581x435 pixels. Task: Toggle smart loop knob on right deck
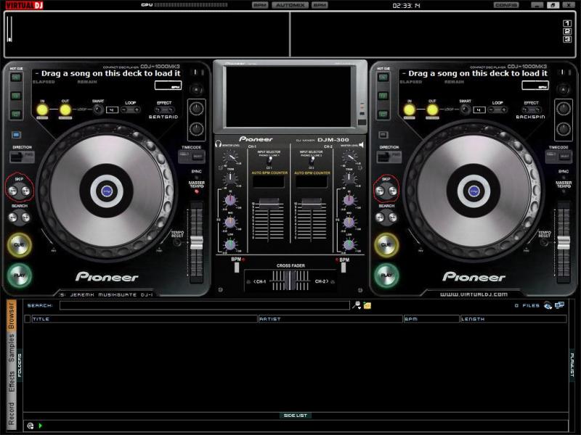pos(465,109)
